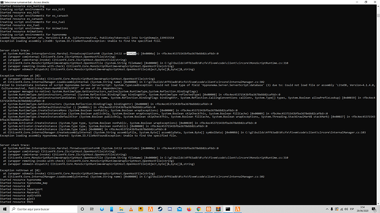The image size is (380, 213).
Task: Click the highlighted 'rrorCode' selection text
Action: click(132, 54)
